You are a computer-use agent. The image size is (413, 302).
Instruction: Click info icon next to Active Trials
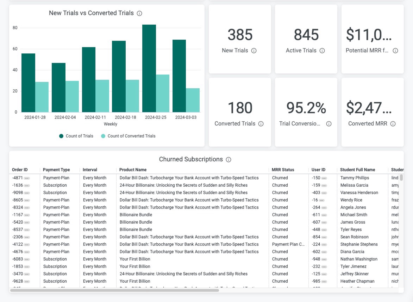tap(322, 51)
